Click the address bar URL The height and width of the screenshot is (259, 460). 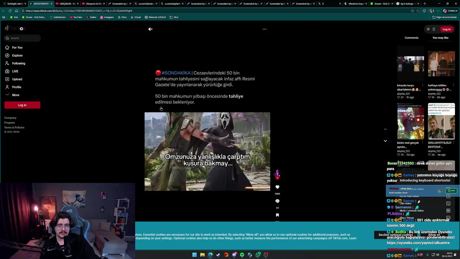click(x=79, y=11)
